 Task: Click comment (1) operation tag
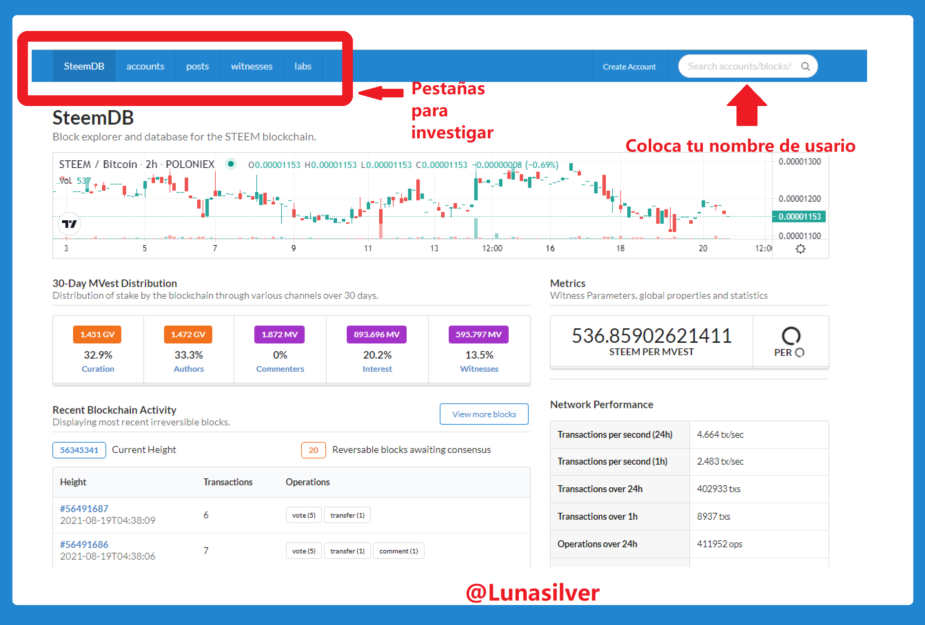[398, 551]
